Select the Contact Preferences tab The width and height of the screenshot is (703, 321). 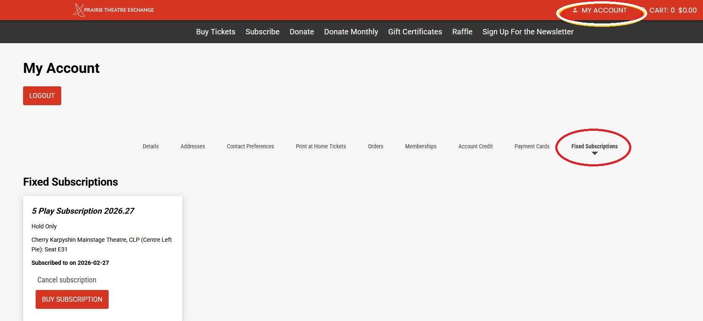[250, 146]
